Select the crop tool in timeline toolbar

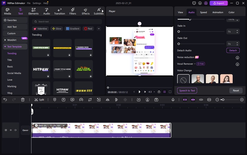point(90,100)
